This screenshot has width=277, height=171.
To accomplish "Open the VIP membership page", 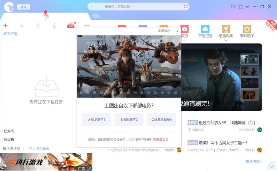I will 70,25.
